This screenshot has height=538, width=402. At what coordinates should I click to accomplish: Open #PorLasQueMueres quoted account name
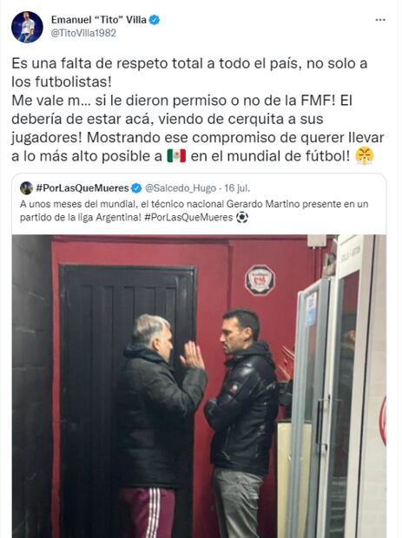click(82, 188)
